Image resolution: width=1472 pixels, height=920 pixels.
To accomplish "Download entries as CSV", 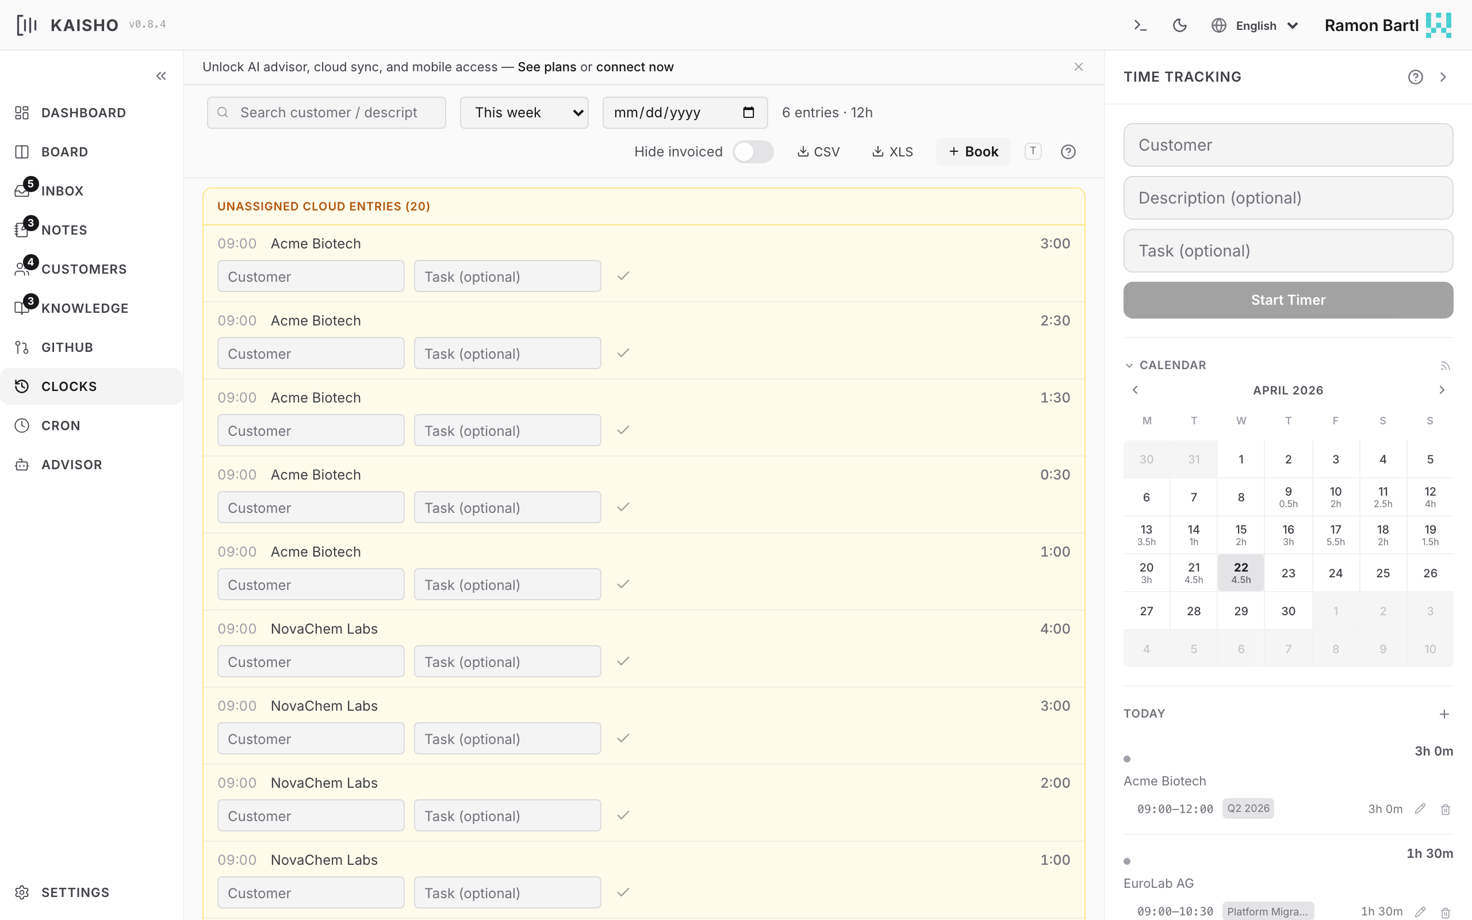I will pos(818,151).
